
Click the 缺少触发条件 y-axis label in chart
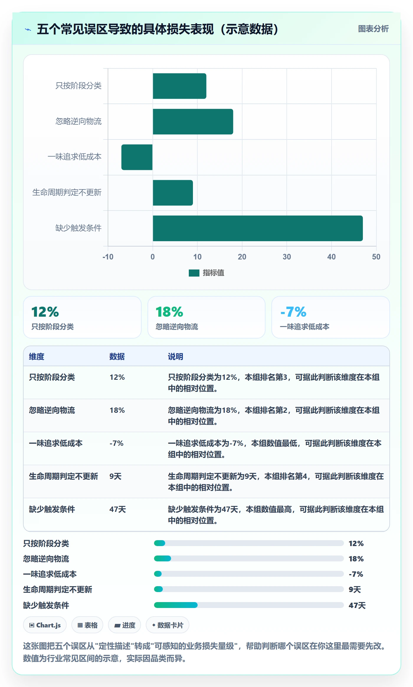tap(78, 228)
